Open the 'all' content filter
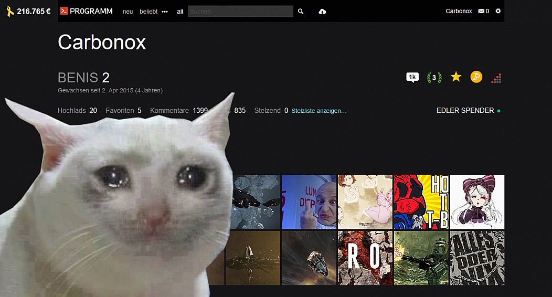Screen dimensions: 552x297 point(180,12)
